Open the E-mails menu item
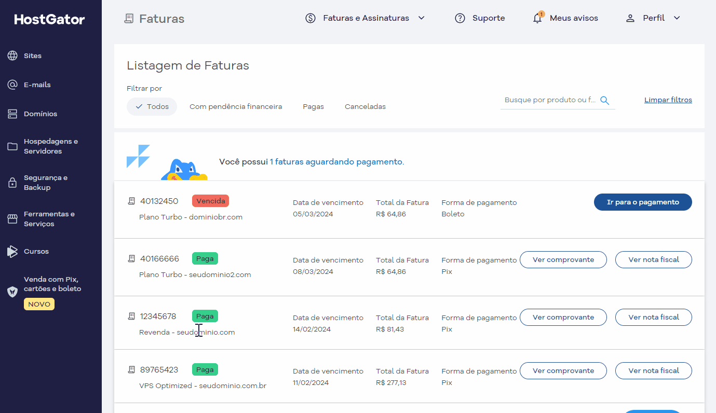The image size is (716, 413). 37,85
